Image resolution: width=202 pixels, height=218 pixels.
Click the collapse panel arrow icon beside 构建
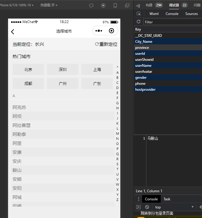[x=138, y=6]
